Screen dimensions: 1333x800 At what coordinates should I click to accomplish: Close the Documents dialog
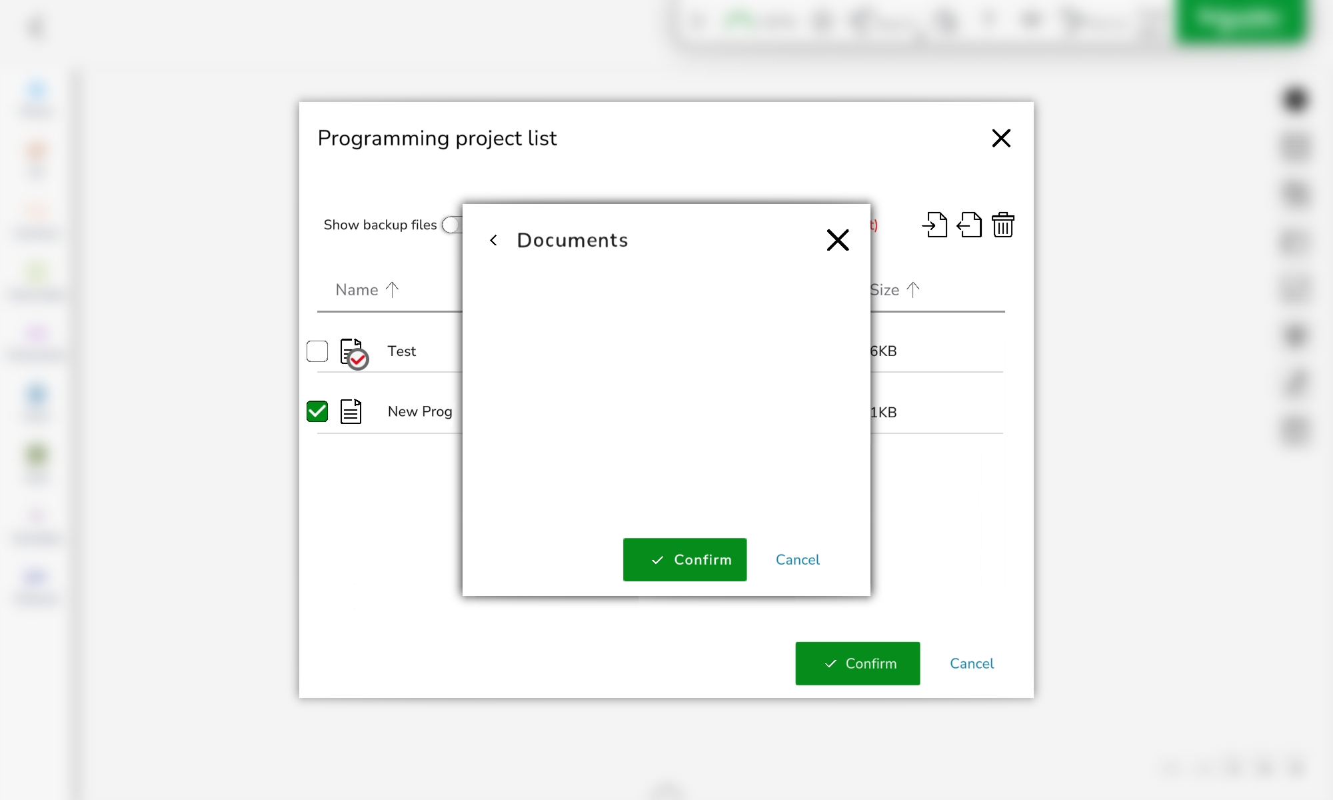837,240
